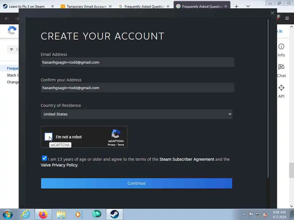Image resolution: width=294 pixels, height=220 pixels.
Task: Close the first Frequently Asked Questions tab
Action: 168,6
